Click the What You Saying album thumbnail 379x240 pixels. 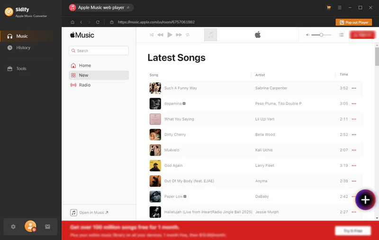pyautogui.click(x=155, y=119)
